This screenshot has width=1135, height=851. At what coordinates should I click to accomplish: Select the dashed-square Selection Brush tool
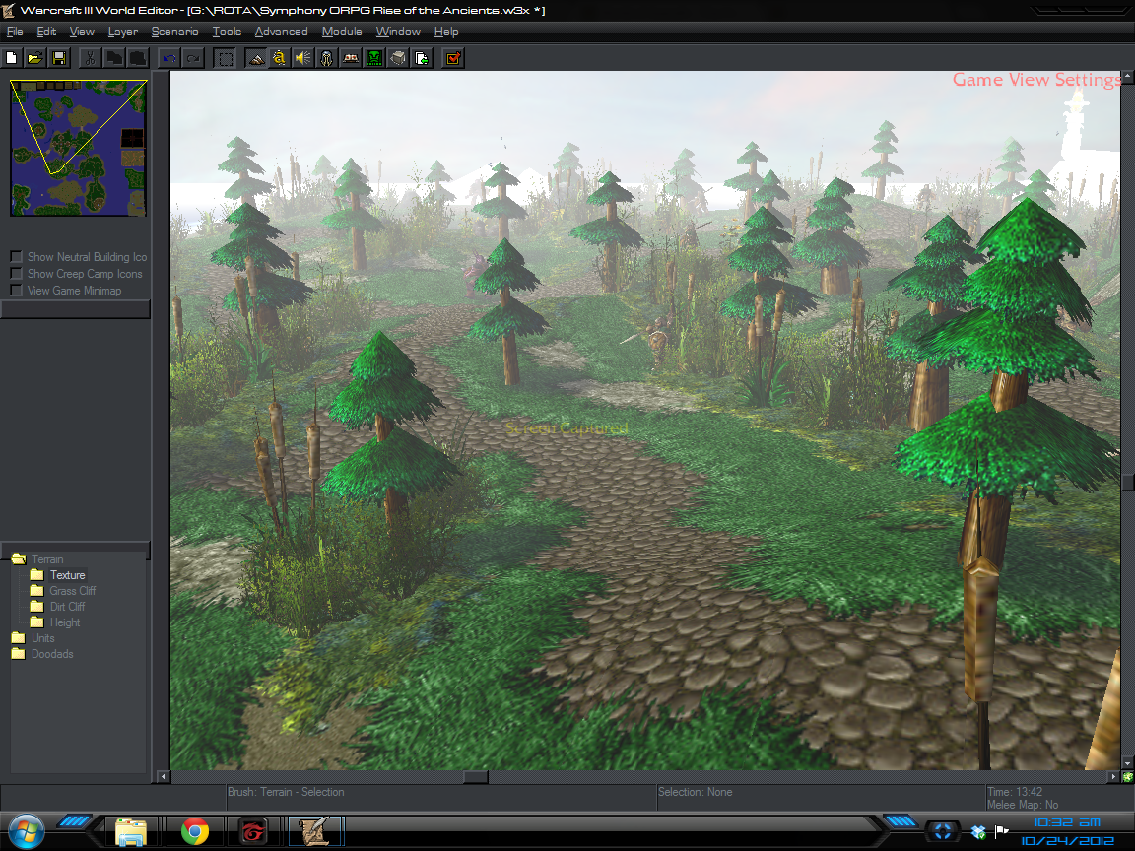[x=225, y=58]
